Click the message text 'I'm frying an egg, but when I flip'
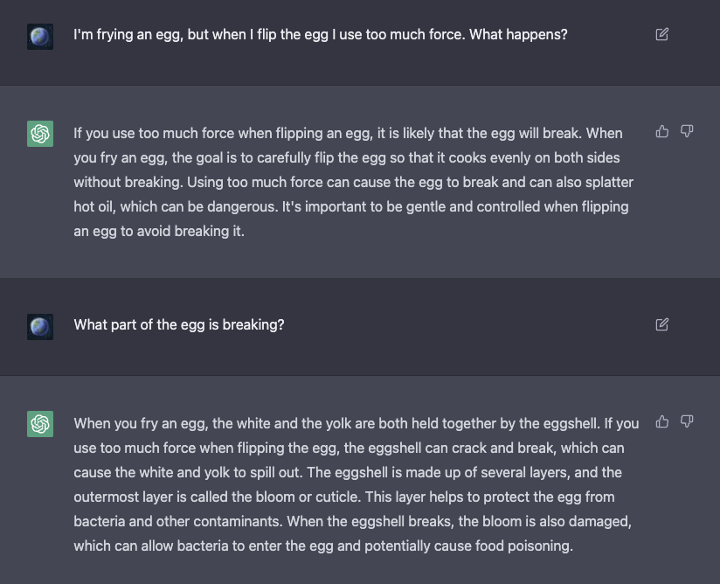Viewport: 720px width, 584px height. point(321,35)
